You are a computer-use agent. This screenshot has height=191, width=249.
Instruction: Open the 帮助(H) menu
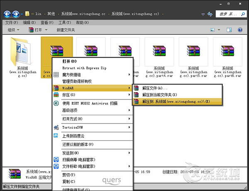coord(82,22)
